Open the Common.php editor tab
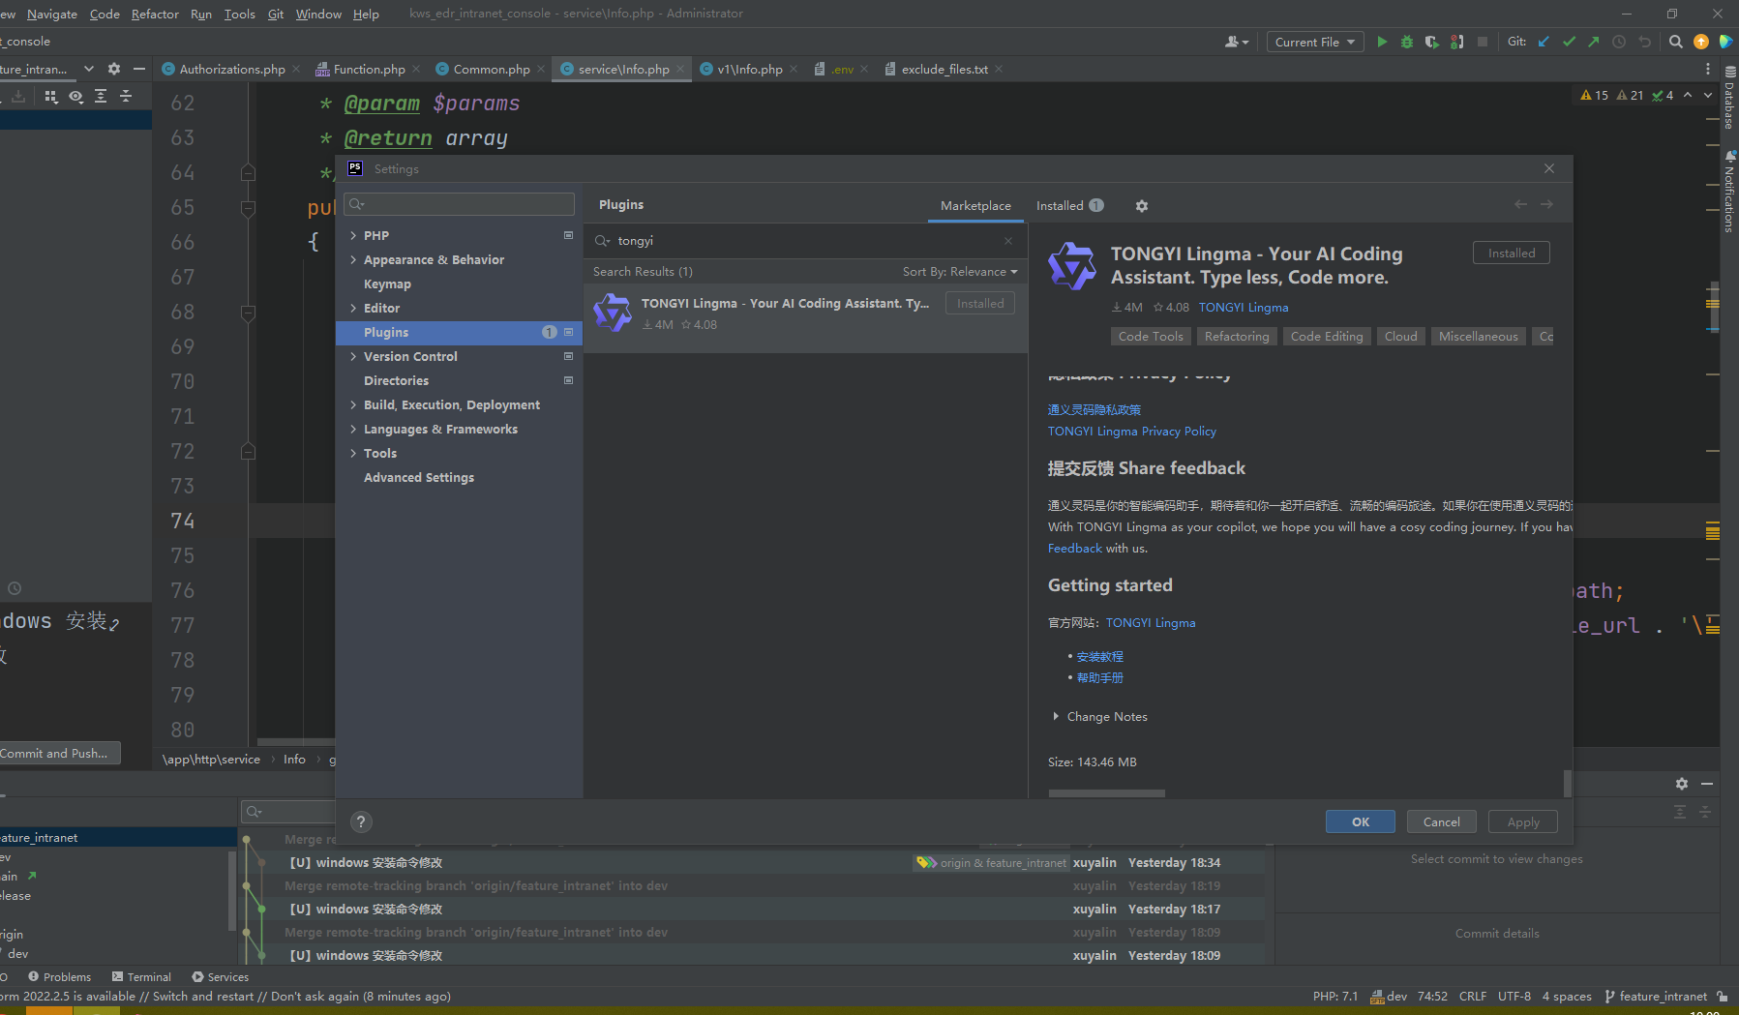1739x1015 pixels. (492, 69)
